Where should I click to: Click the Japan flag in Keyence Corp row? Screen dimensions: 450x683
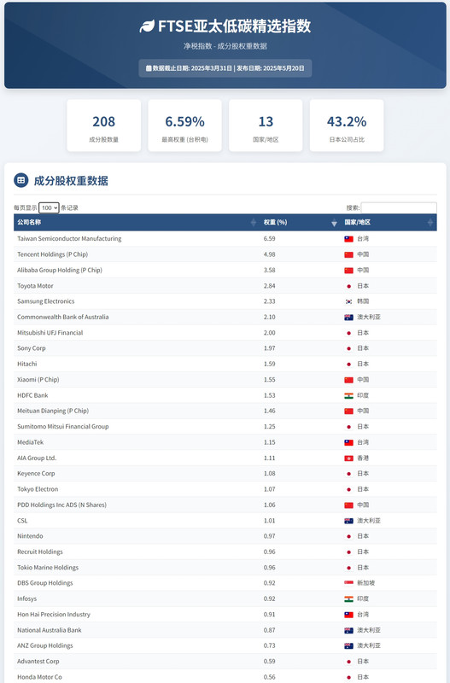pyautogui.click(x=349, y=474)
